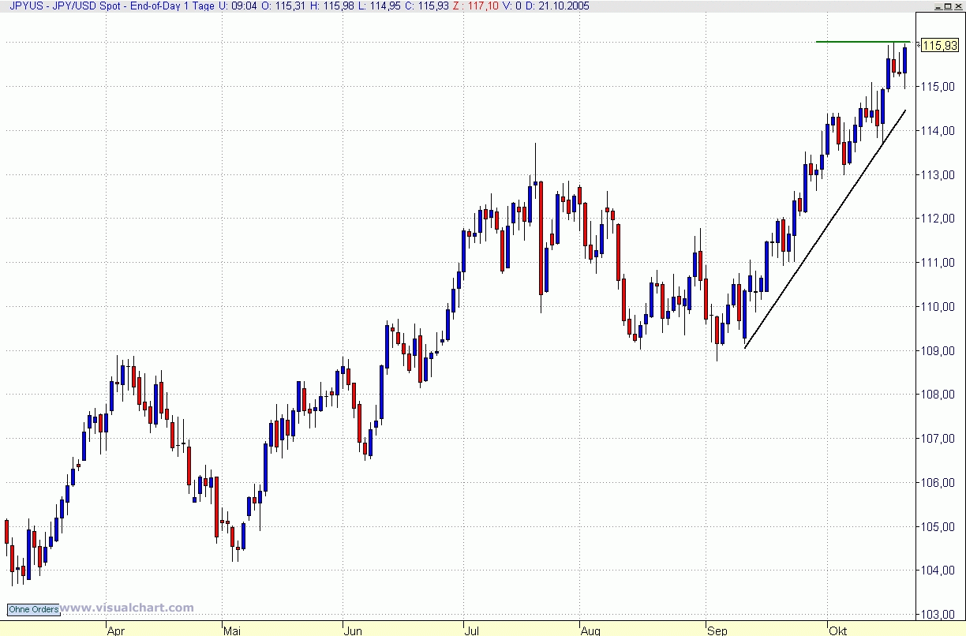Screen dimensions: 966x636
Task: Select the green horizontal resistance line
Action: 863,41
